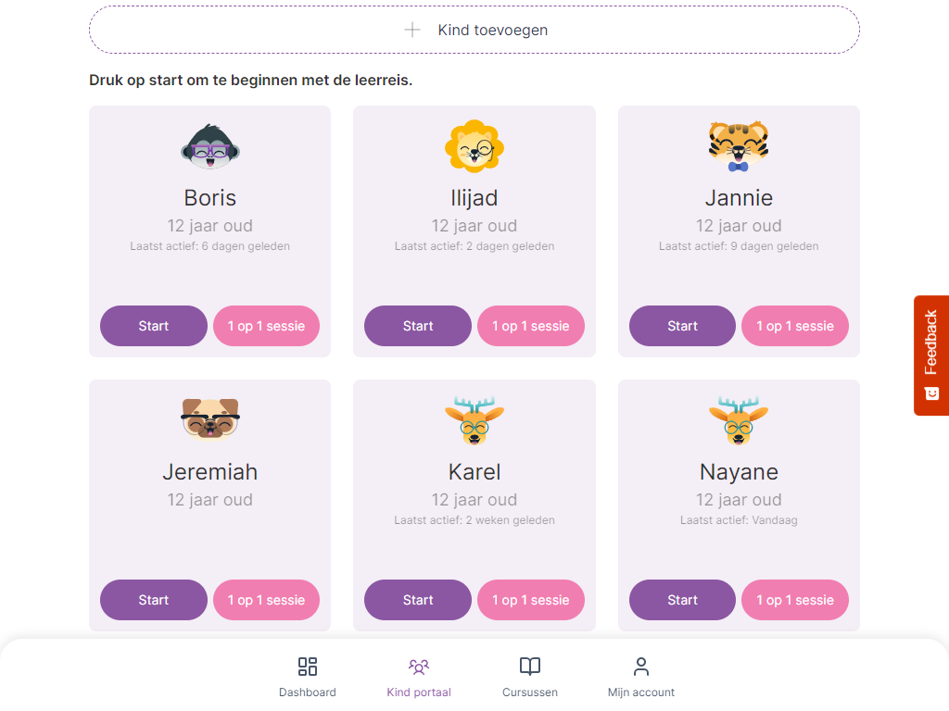This screenshot has width=949, height=711.
Task: Click the plus icon in Kind toevoegen
Action: [412, 30]
